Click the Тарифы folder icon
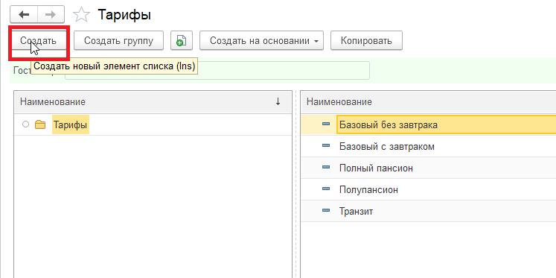Image resolution: width=556 pixels, height=278 pixels. (40, 124)
